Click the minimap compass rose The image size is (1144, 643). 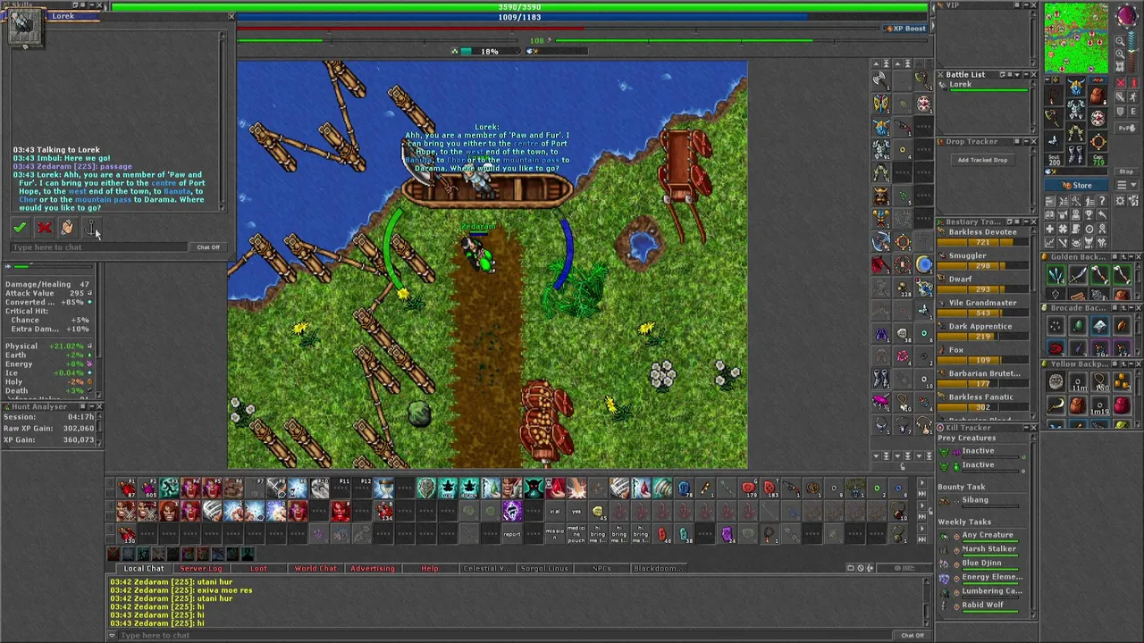[x=1126, y=15]
